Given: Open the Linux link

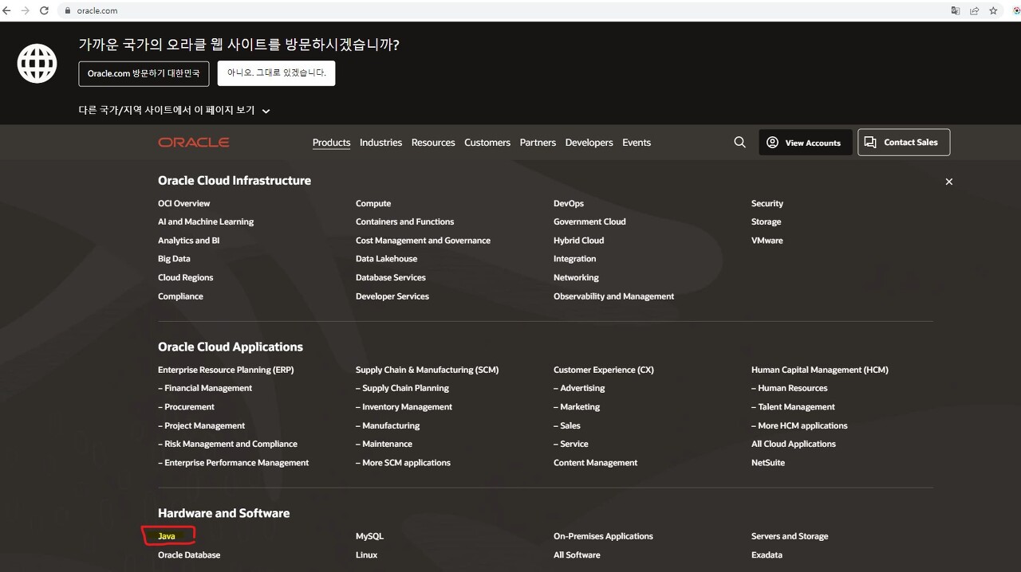Looking at the screenshot, I should (x=366, y=554).
